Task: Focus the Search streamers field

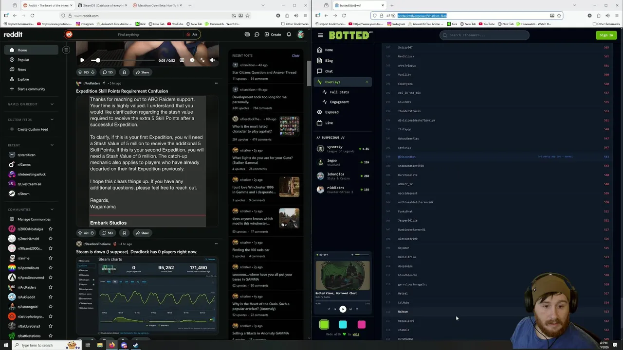Action: [x=484, y=35]
